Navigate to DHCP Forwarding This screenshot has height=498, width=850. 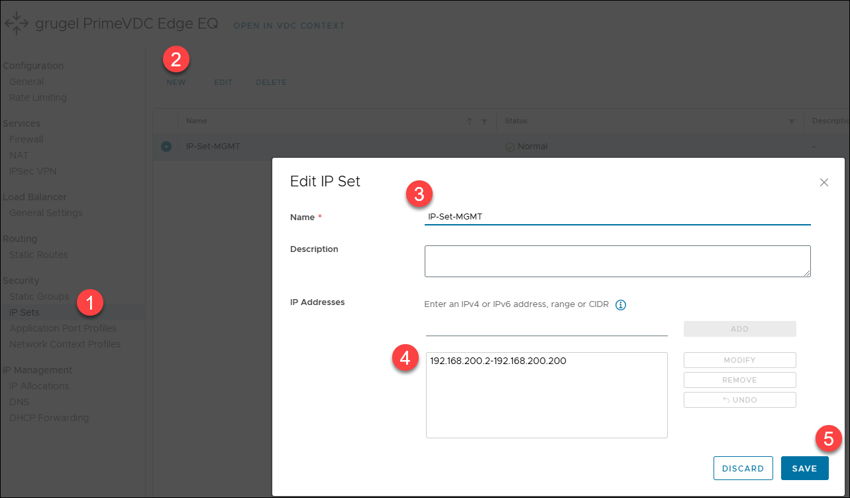click(48, 418)
